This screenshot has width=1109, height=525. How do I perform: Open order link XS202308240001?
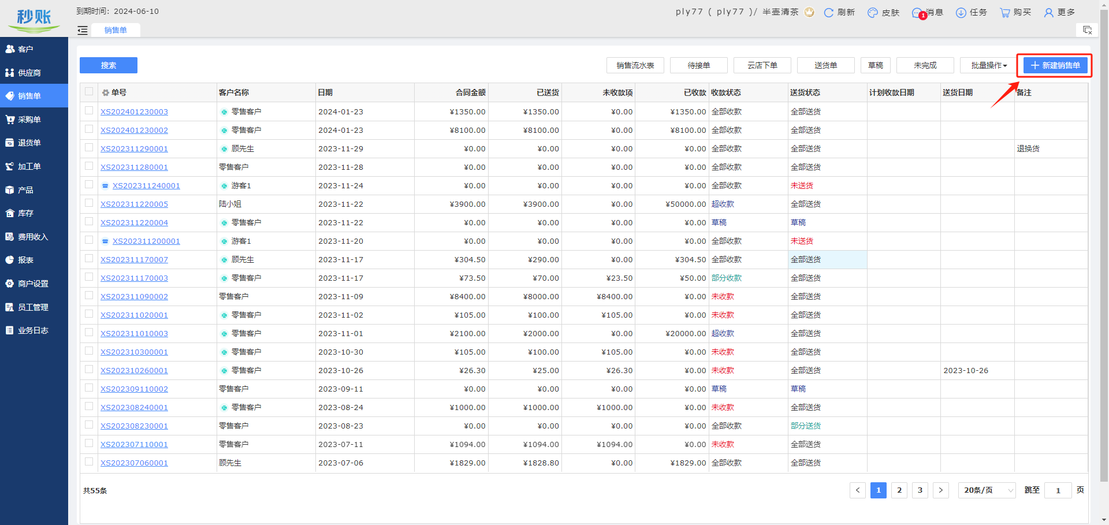point(134,408)
